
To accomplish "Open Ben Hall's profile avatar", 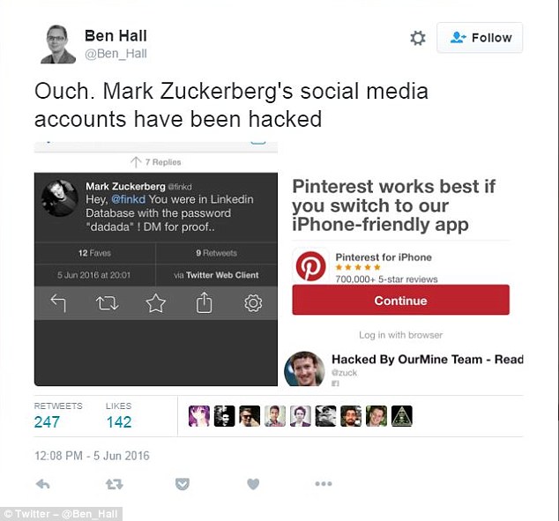I will tap(58, 43).
